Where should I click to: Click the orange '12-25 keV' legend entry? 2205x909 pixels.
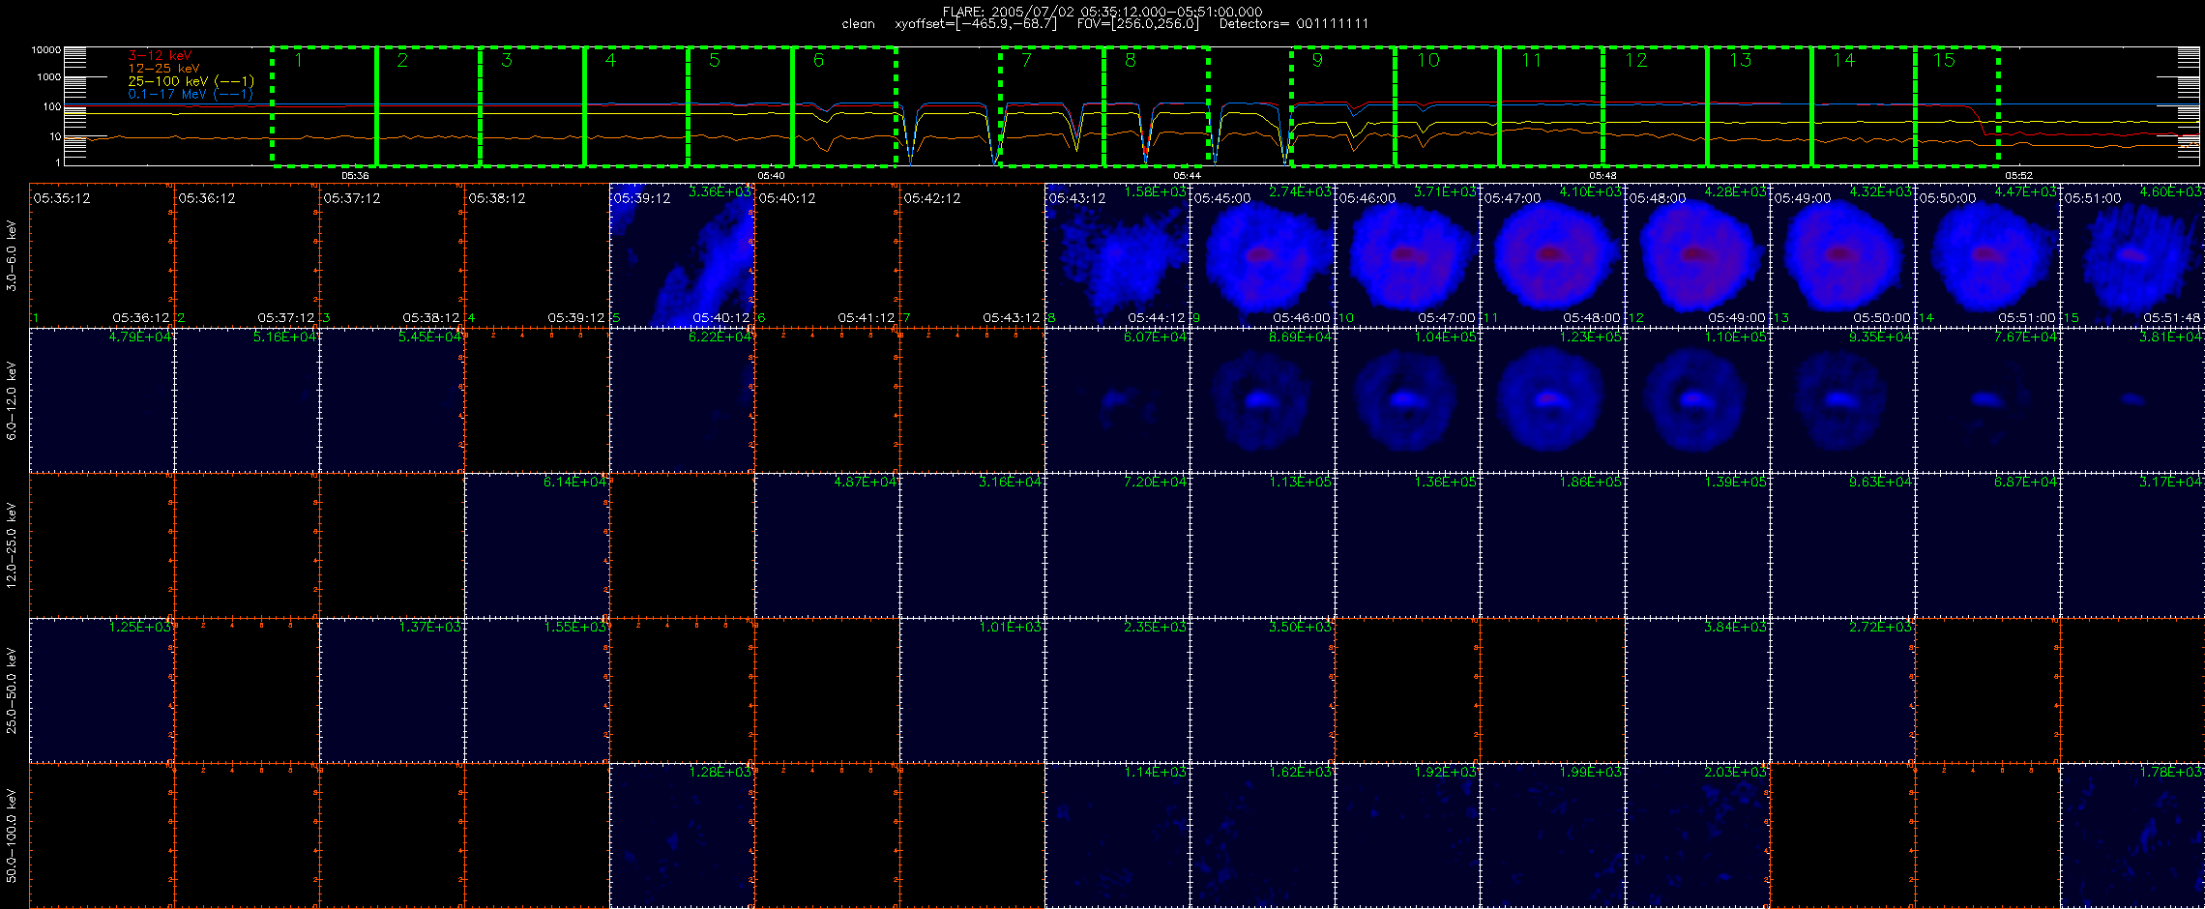163,69
